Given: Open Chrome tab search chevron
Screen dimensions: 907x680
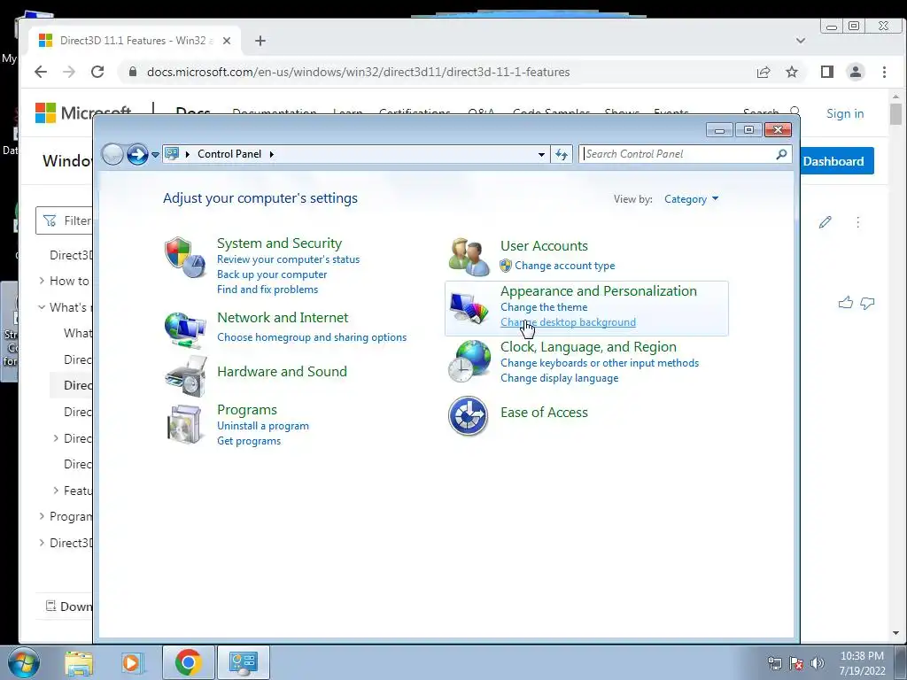Looking at the screenshot, I should (801, 41).
